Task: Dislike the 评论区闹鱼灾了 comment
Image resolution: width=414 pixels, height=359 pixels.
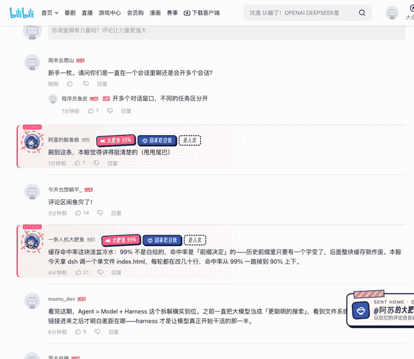Action: click(100, 213)
